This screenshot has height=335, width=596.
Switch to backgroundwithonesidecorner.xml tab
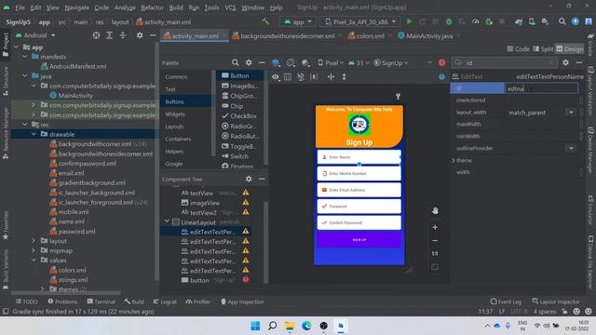tap(283, 36)
